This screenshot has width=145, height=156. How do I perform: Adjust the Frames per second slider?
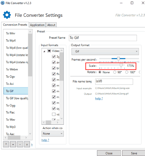(118, 59)
